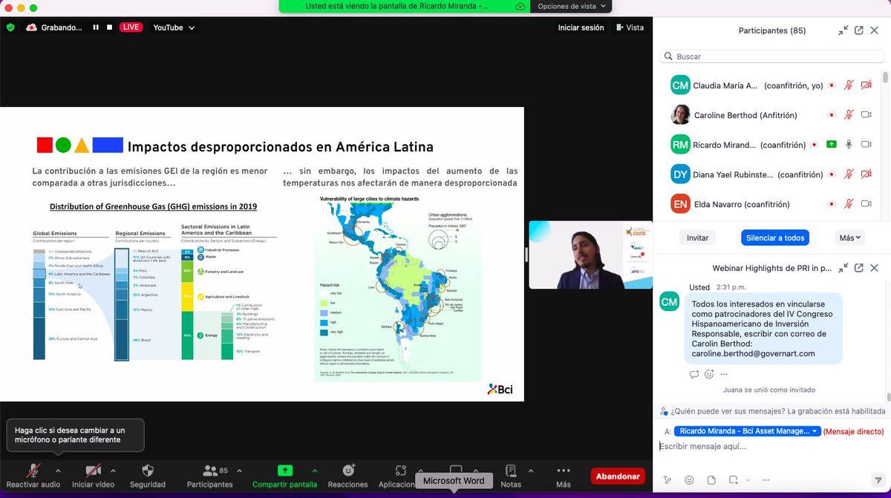
Task: Click the Escribir mensaje aquí field
Action: coord(770,446)
